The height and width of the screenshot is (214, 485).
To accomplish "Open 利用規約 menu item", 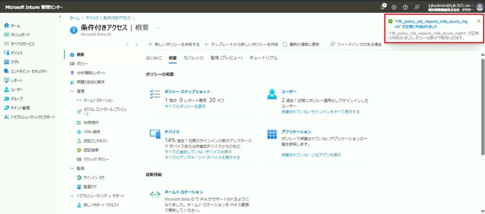I will point(88,123).
